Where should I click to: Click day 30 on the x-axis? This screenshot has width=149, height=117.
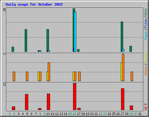[135, 114]
